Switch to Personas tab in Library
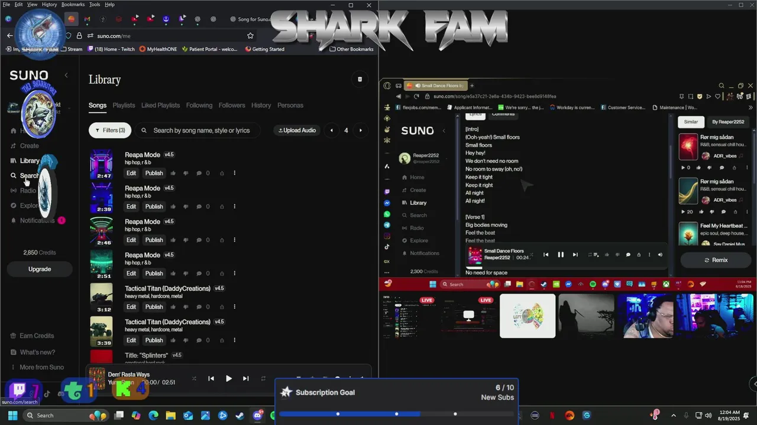757x425 pixels. pos(290,105)
